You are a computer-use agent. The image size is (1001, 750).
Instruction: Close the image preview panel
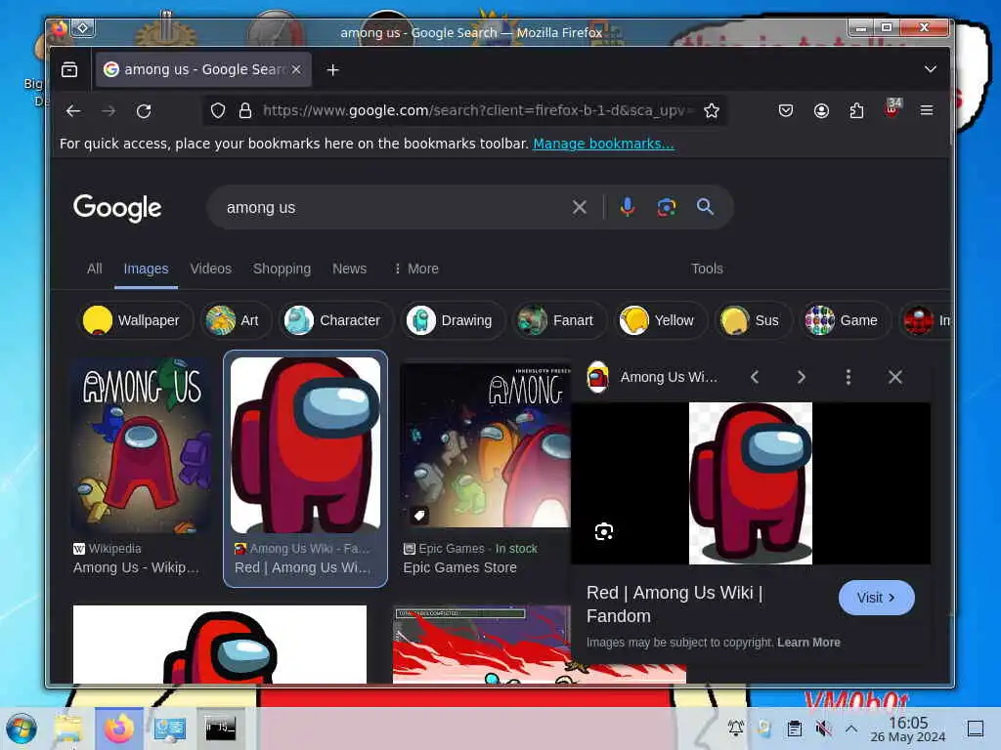click(895, 377)
